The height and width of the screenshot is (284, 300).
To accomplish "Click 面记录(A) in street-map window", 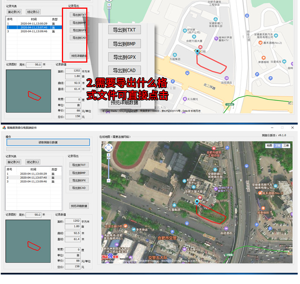I will click(x=14, y=12).
